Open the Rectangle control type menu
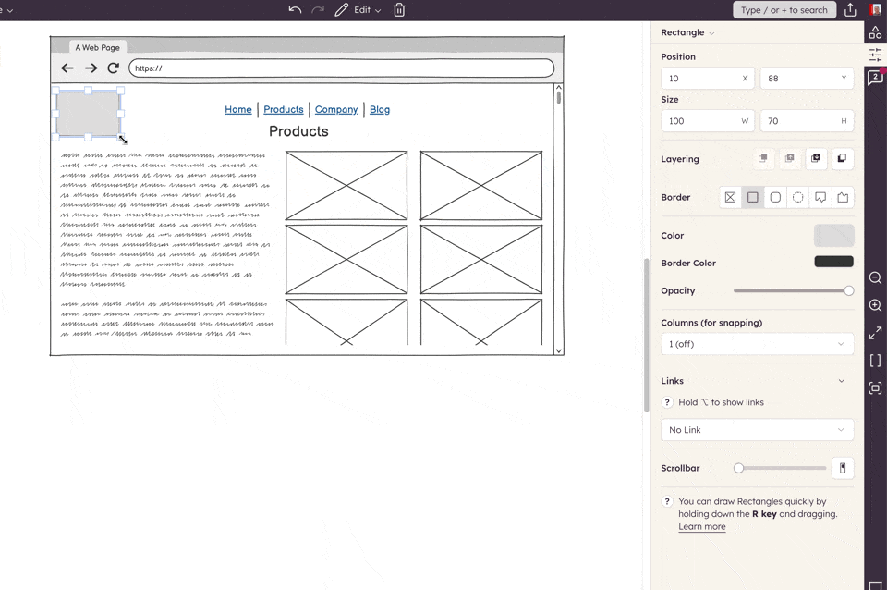The image size is (887, 590). coord(687,33)
